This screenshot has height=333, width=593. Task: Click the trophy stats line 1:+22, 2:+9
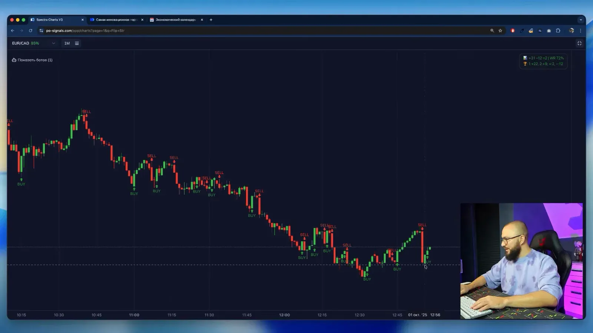[x=543, y=64]
